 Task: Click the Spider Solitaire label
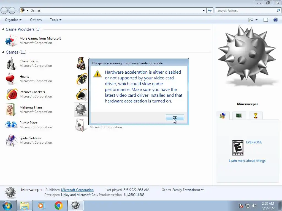point(30,138)
